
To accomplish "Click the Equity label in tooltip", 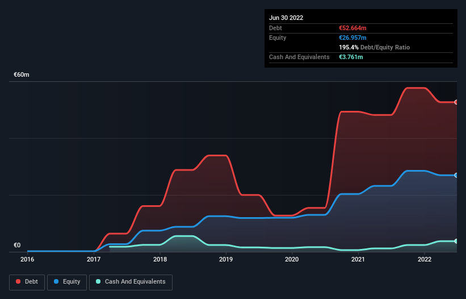I will 278,38.
